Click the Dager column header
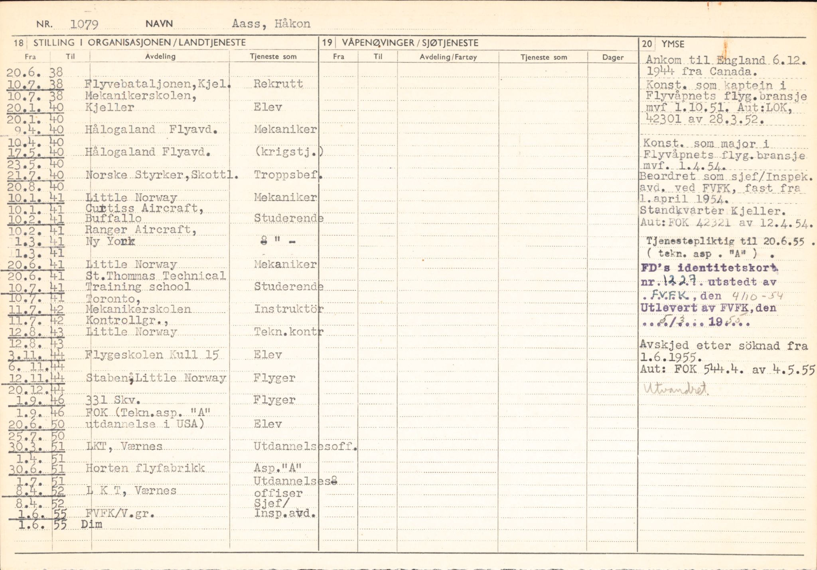The image size is (817, 570). (613, 57)
